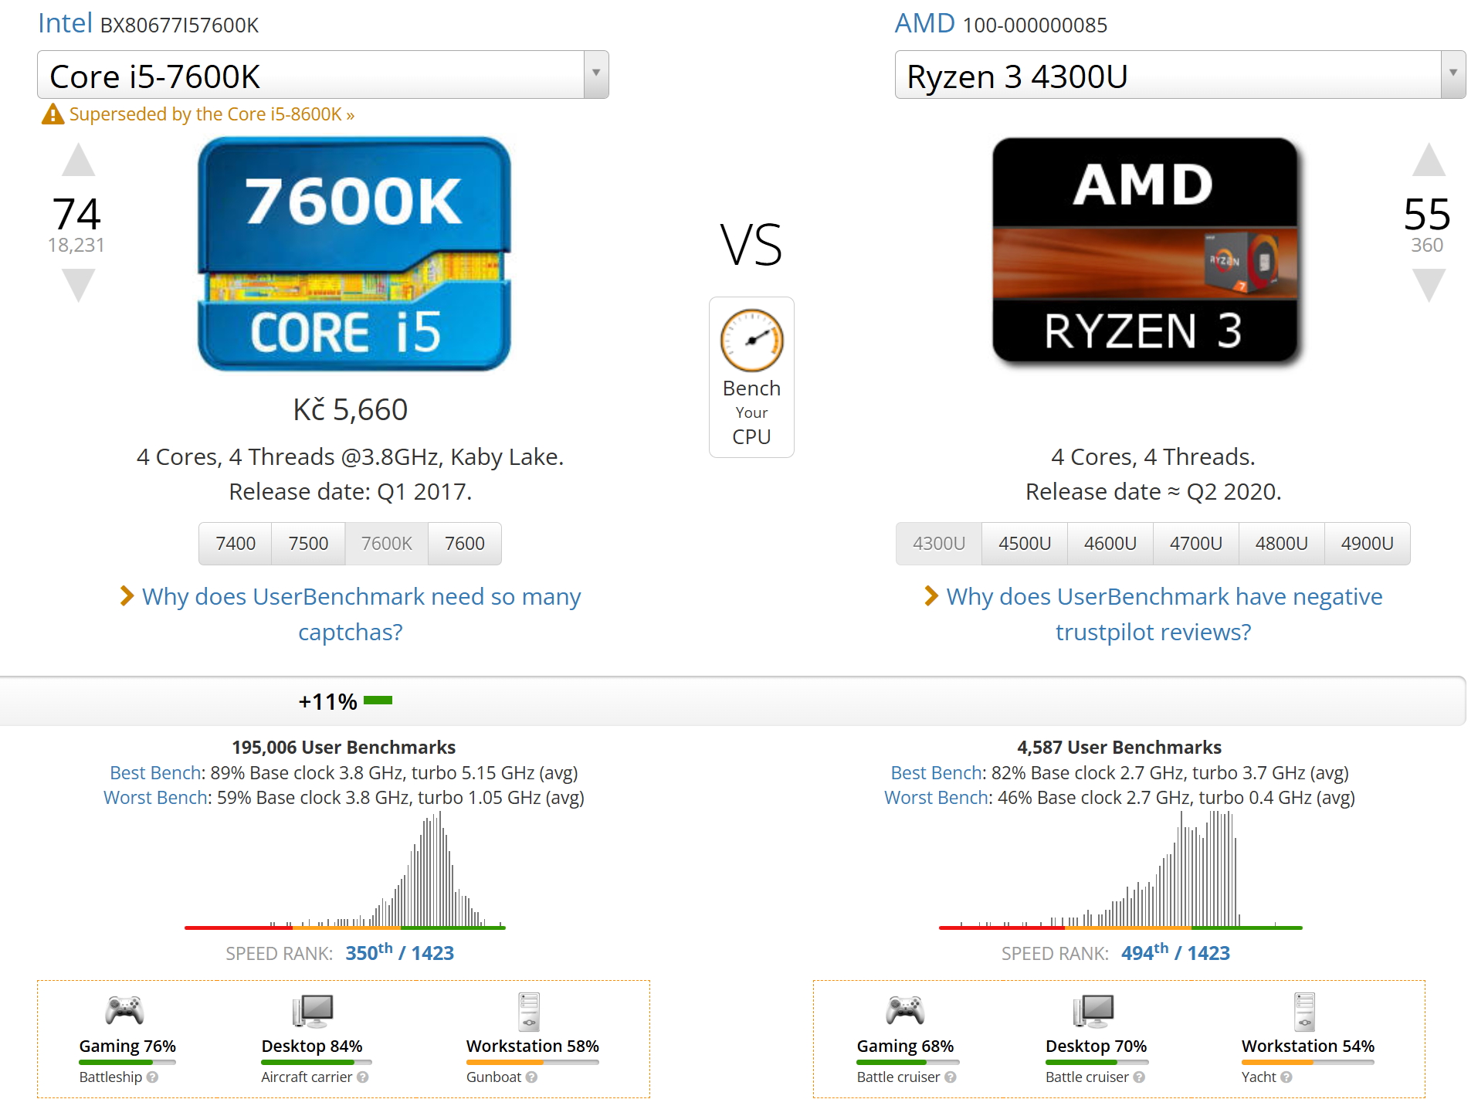The image size is (1478, 1116).
Task: Click the Bench Your CPU speedometer icon
Action: coord(750,341)
